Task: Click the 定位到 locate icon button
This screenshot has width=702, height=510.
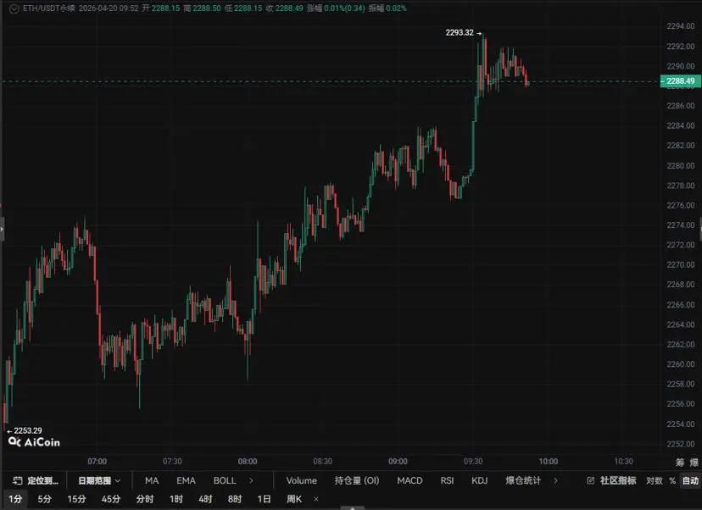Action: coord(36,480)
